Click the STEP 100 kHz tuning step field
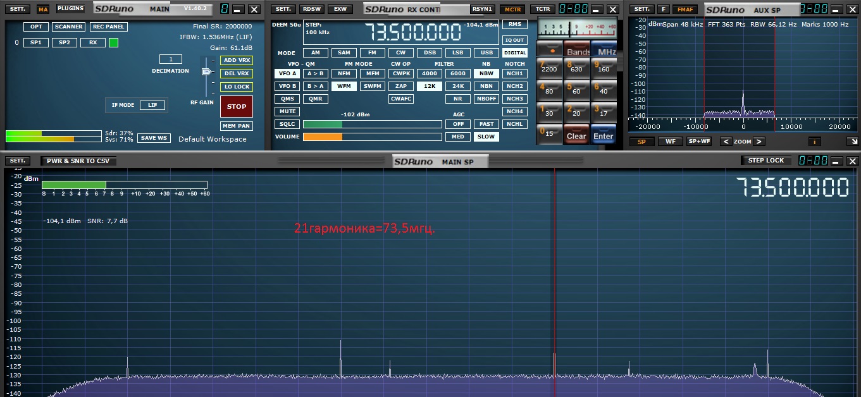The image size is (861, 397). pyautogui.click(x=318, y=28)
